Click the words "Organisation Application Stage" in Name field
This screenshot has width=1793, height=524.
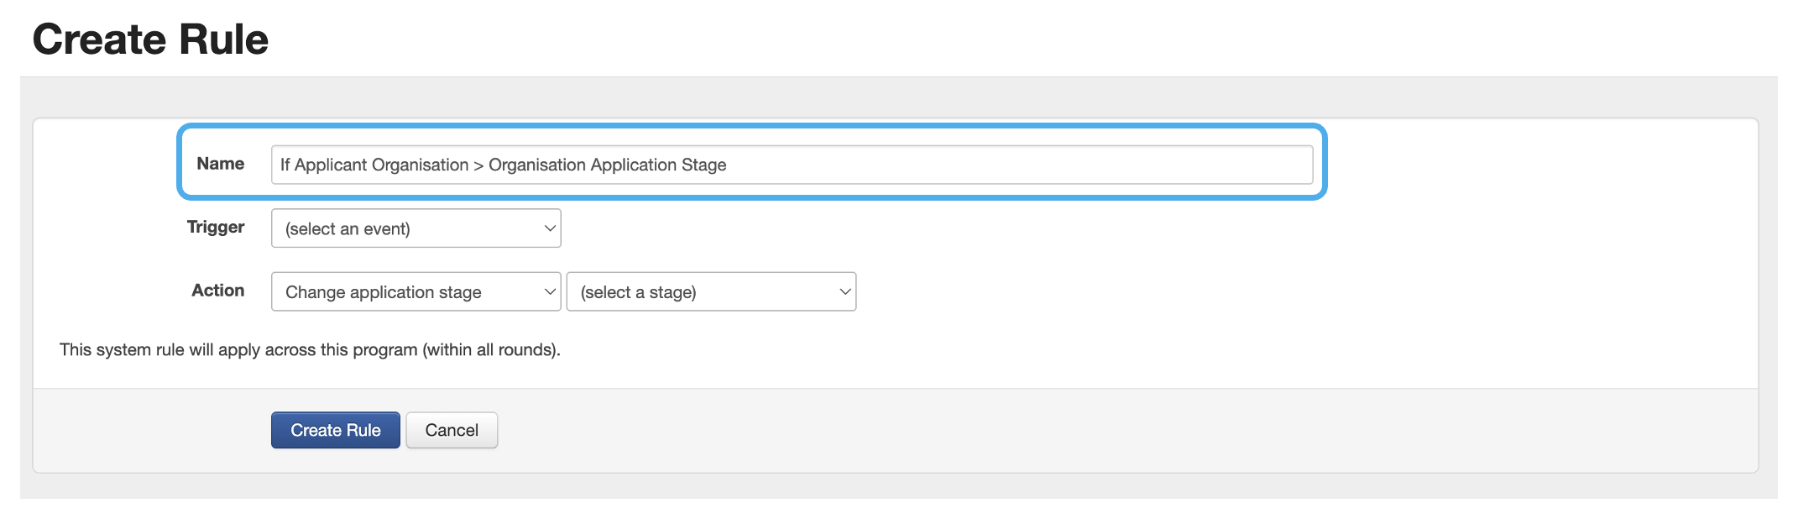607,165
